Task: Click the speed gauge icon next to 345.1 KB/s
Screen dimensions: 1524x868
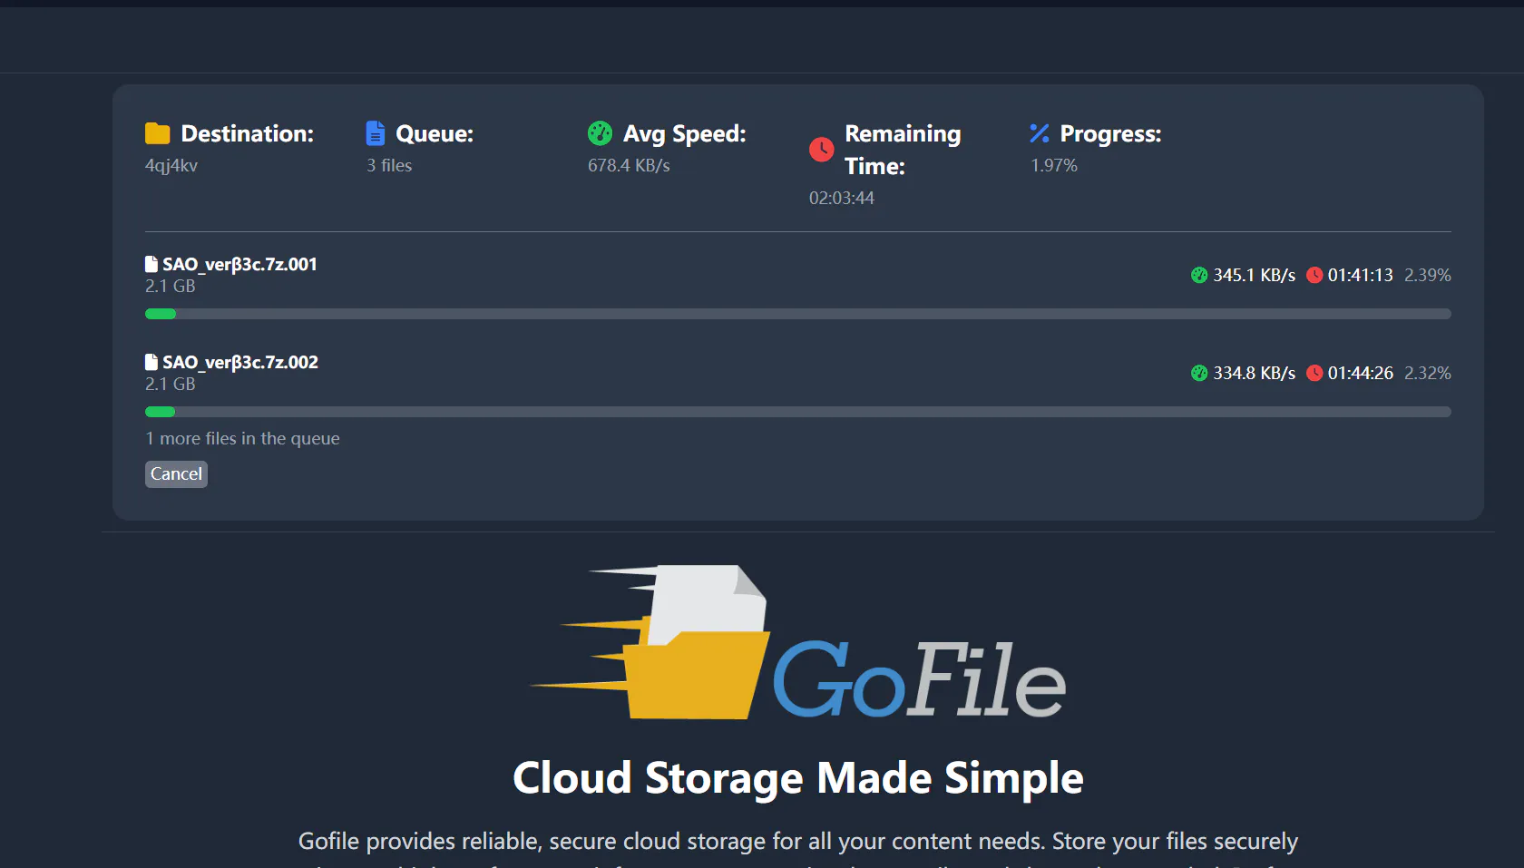Action: (x=1199, y=275)
